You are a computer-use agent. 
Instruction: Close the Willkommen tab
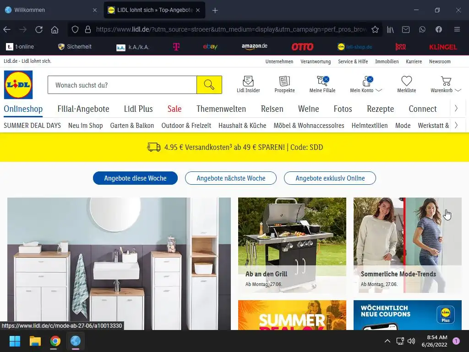pos(95,10)
